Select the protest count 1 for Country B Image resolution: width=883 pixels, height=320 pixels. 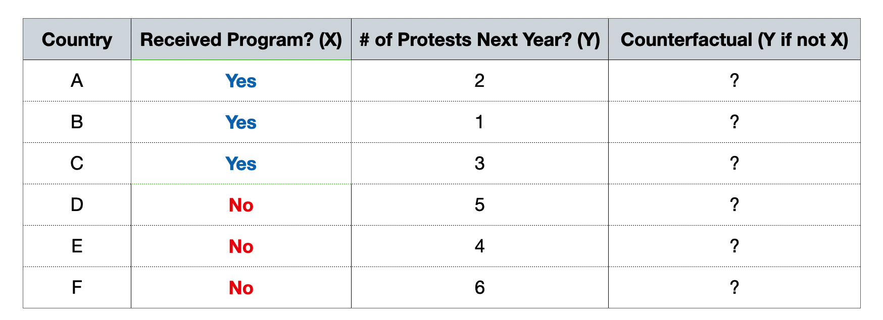coord(479,122)
